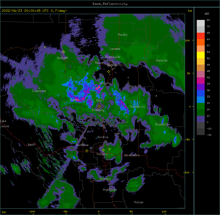Screen dimensions: 220x215
Task: Pick the dark green 10-20 dBZ swatch
Action: pyautogui.click(x=201, y=113)
